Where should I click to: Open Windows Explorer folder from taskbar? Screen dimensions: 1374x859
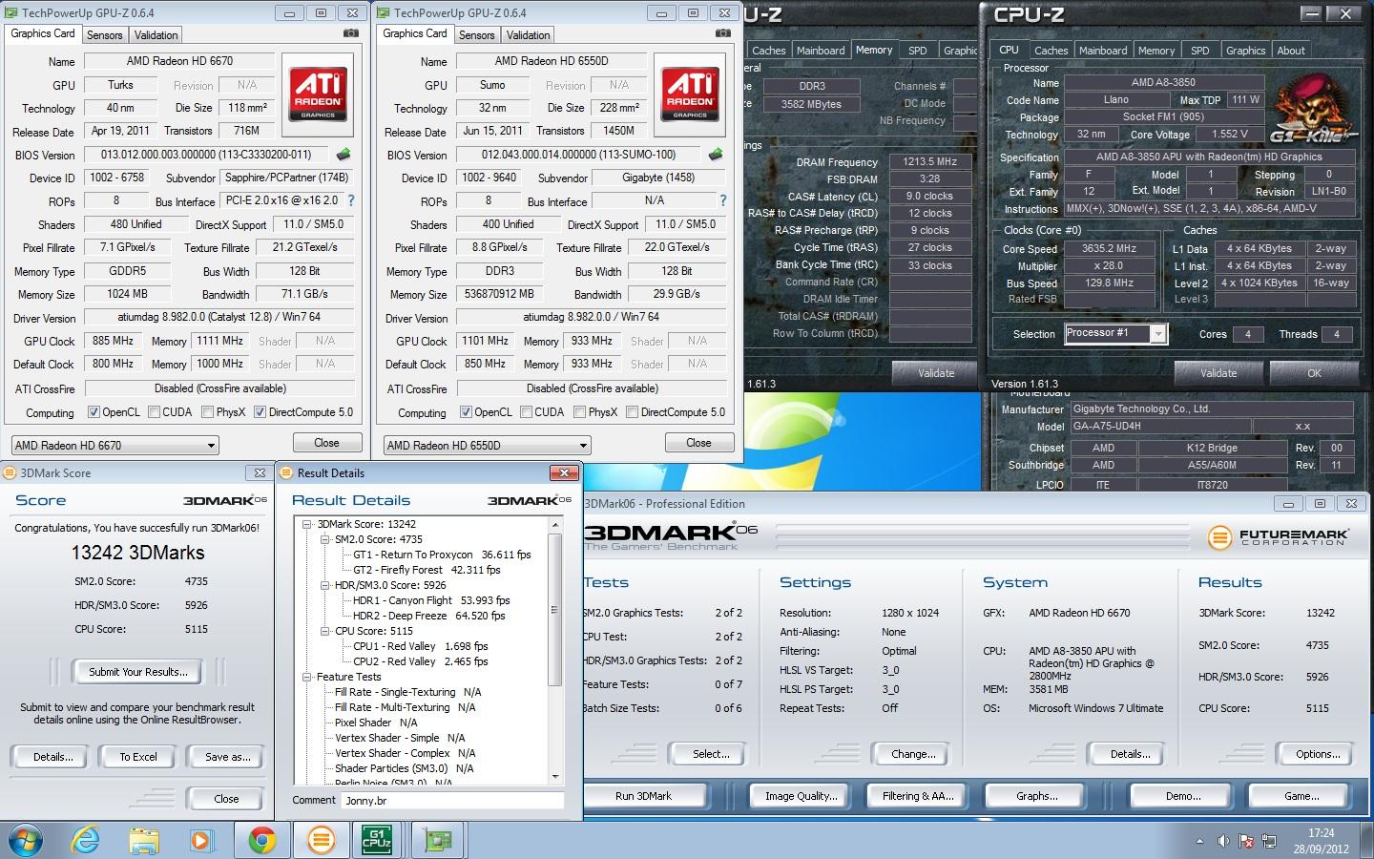pos(144,840)
